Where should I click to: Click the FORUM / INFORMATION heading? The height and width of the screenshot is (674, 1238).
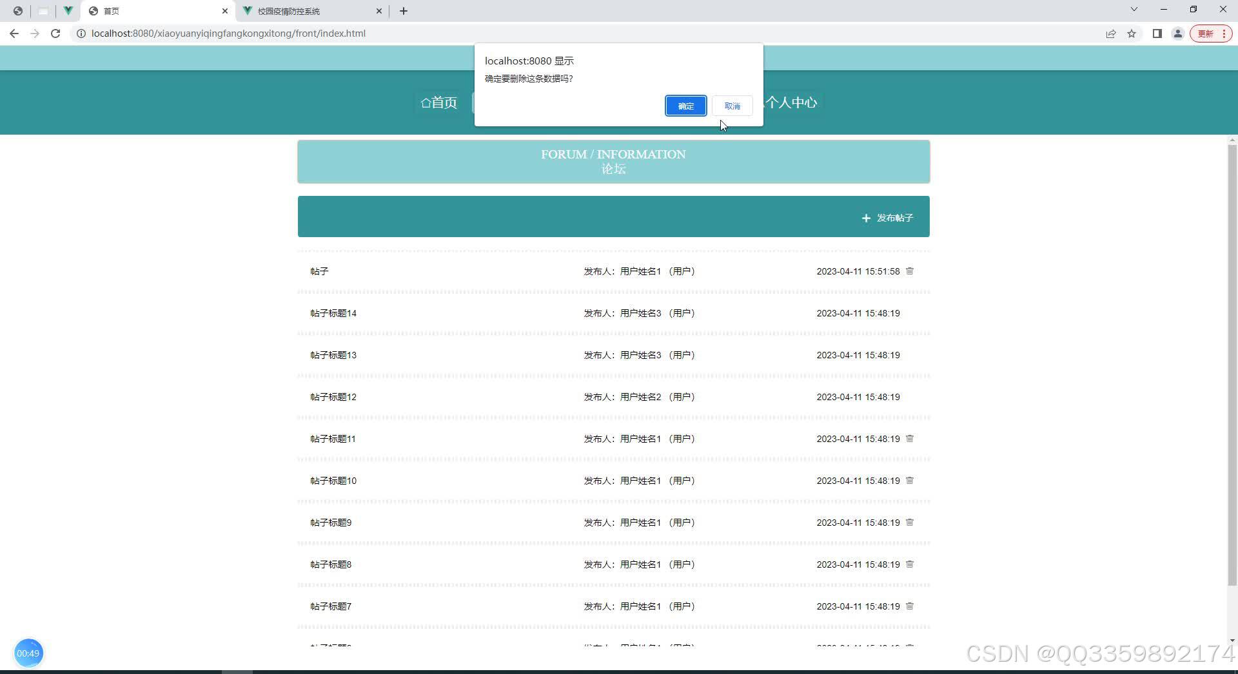pos(613,154)
